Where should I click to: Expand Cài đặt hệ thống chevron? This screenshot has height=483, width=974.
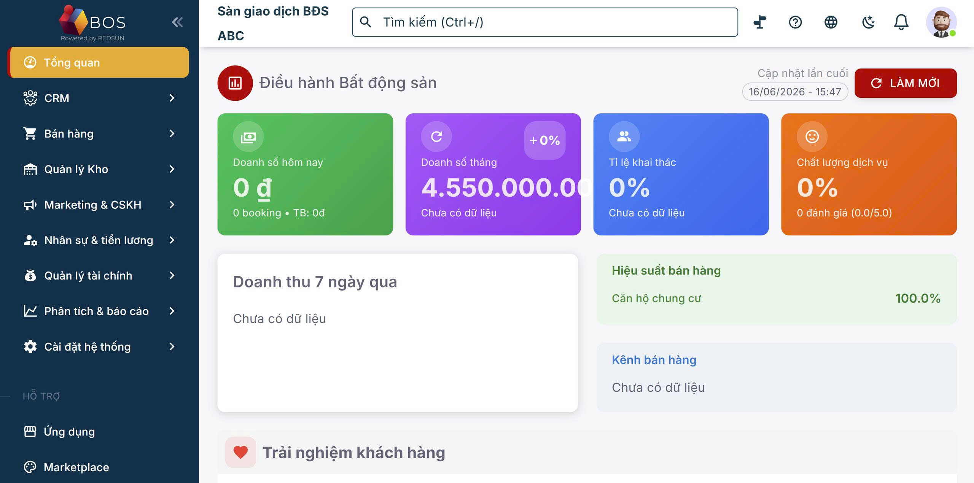coord(172,346)
